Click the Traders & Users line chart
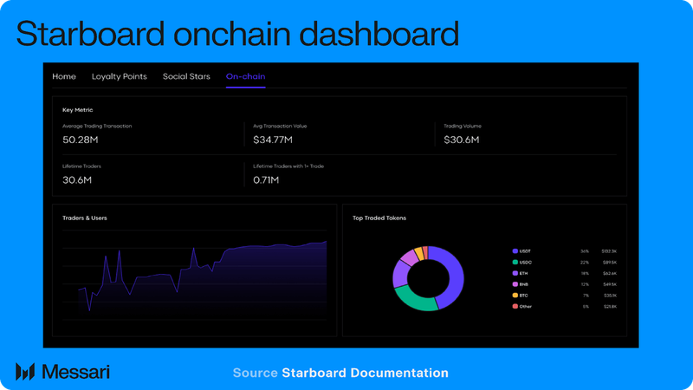 pos(194,274)
